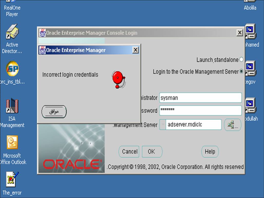Viewport: 264px width, 198px height.
Task: Click the Cancel button in login window
Action: 129,152
